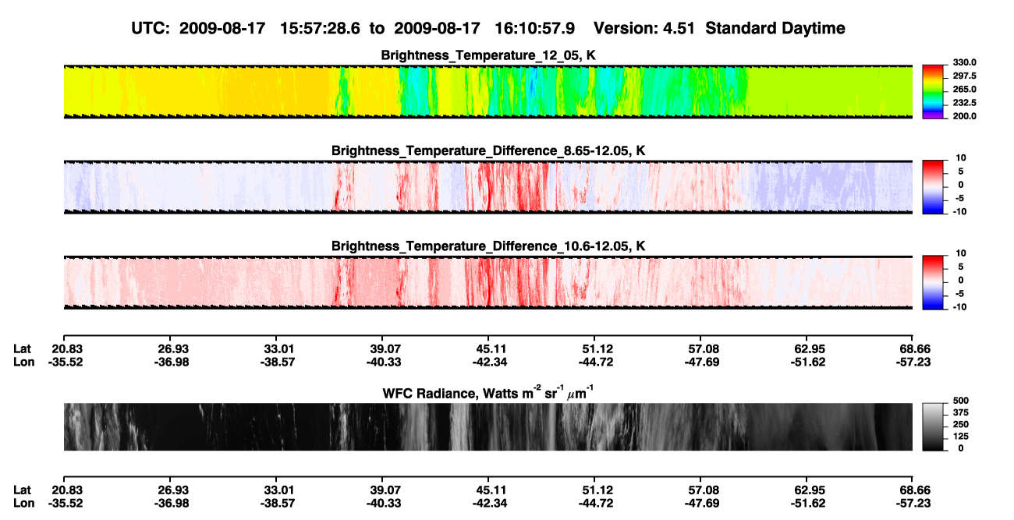The image size is (1014, 520).
Task: Click the -10 label on 10.6-12.05 colorbar
Action: tap(960, 307)
